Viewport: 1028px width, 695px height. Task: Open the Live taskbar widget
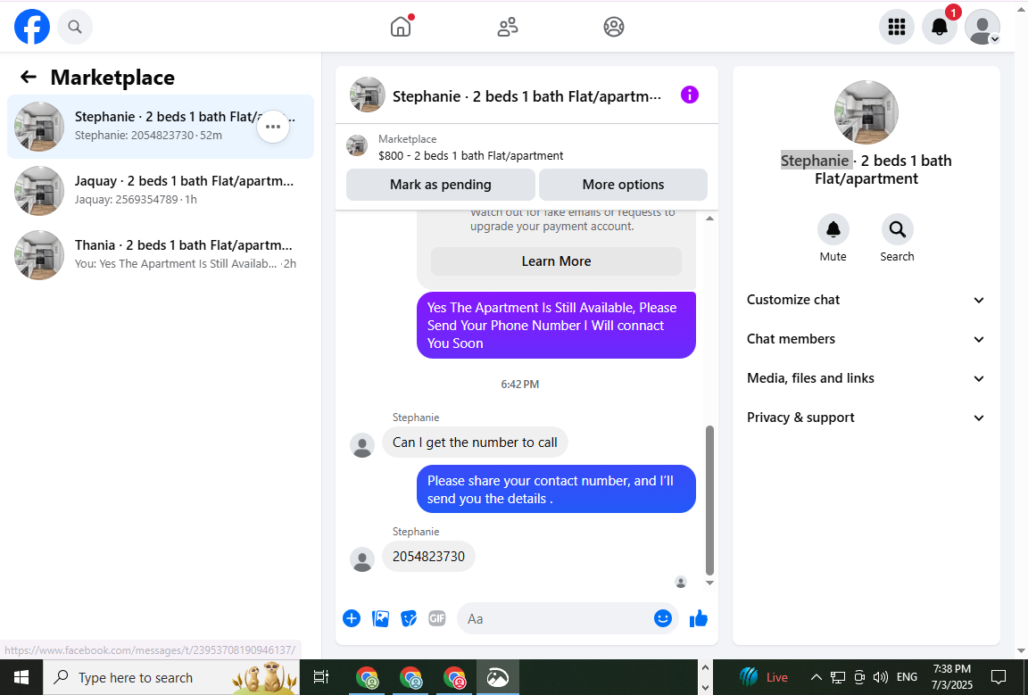coord(763,677)
